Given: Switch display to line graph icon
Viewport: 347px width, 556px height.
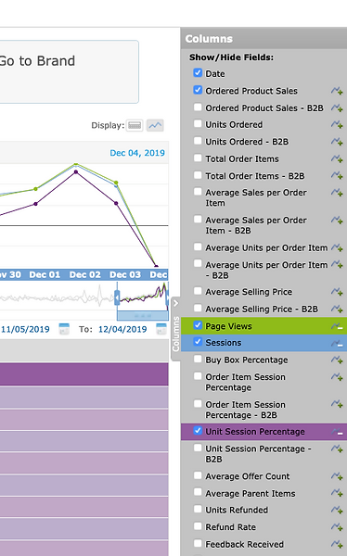Looking at the screenshot, I should coord(155,125).
